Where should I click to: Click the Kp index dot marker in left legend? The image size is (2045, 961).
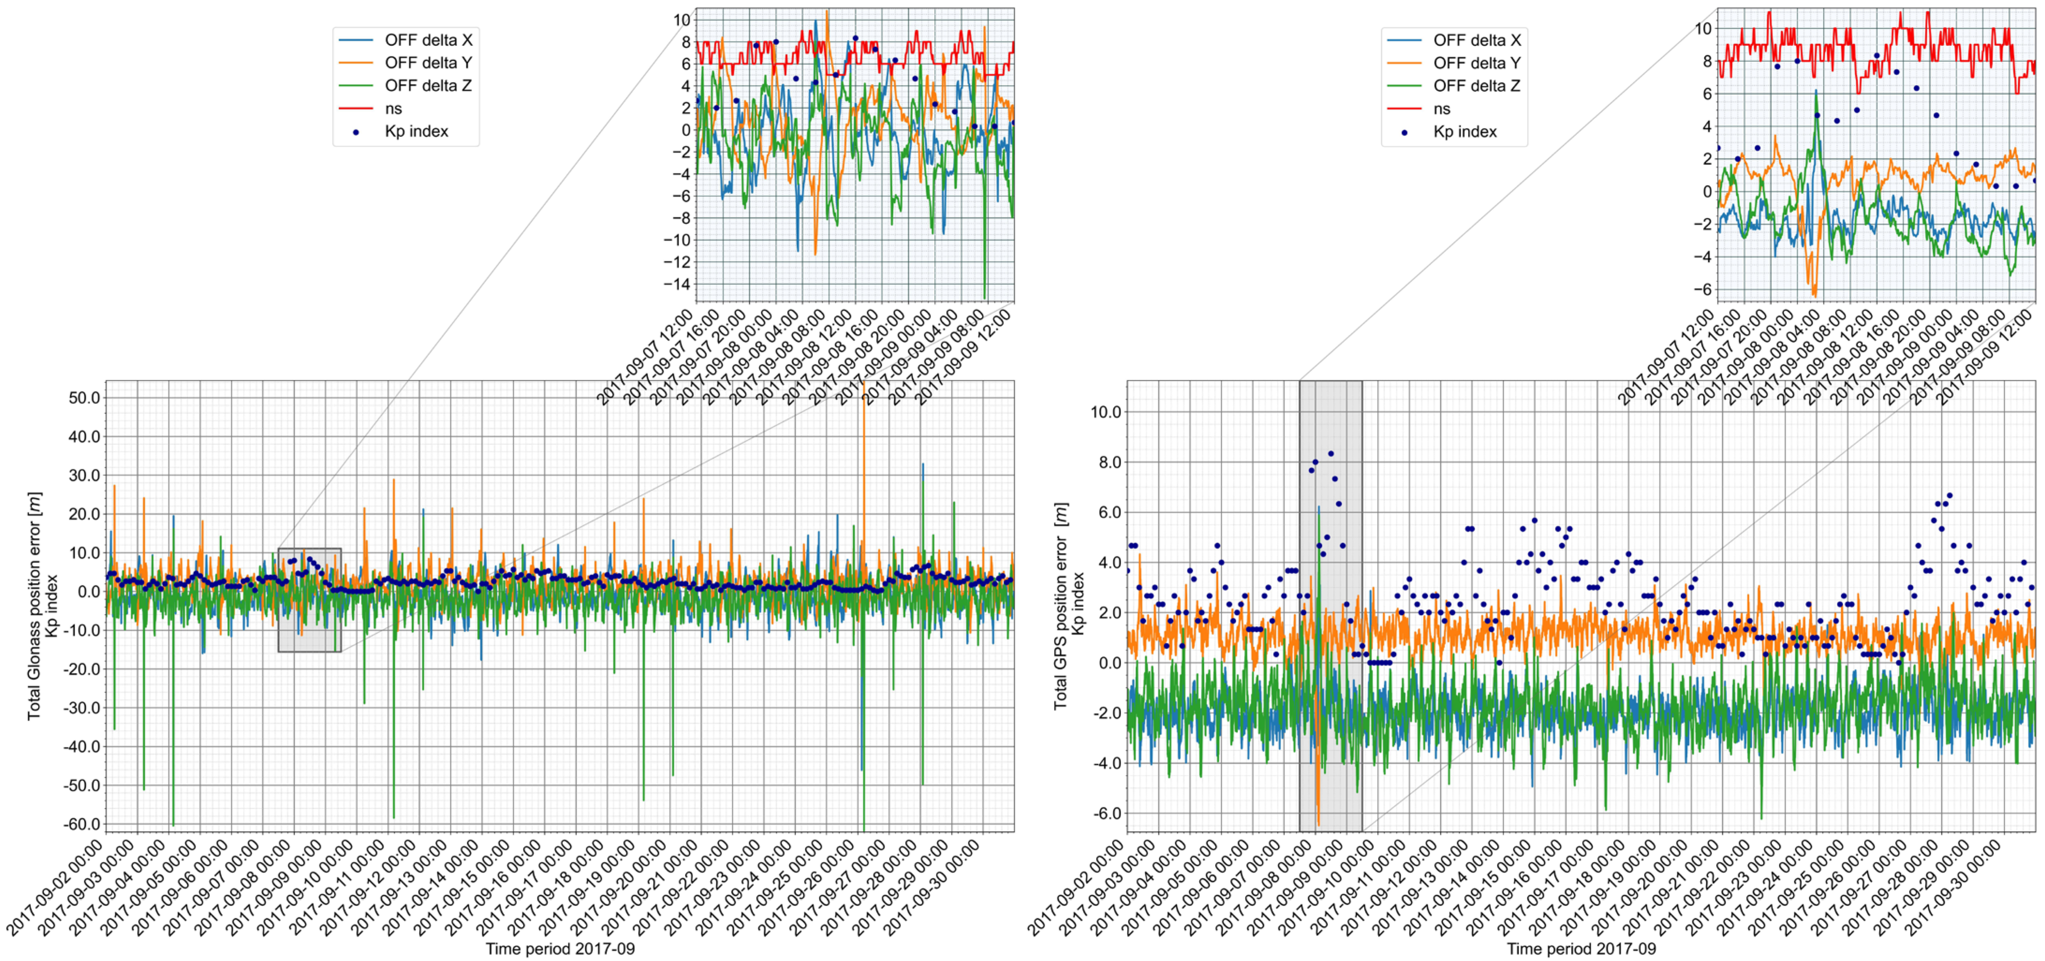355,132
